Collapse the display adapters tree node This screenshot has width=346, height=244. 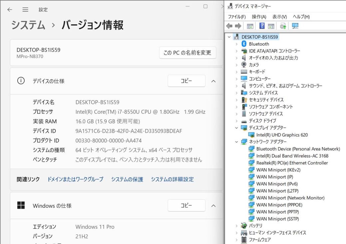tap(236, 128)
